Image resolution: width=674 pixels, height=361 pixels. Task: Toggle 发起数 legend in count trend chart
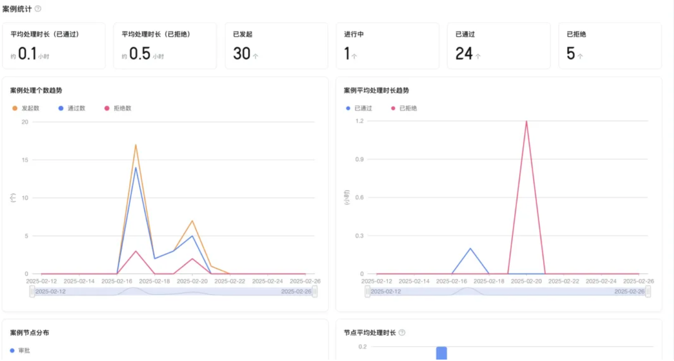tap(26, 108)
